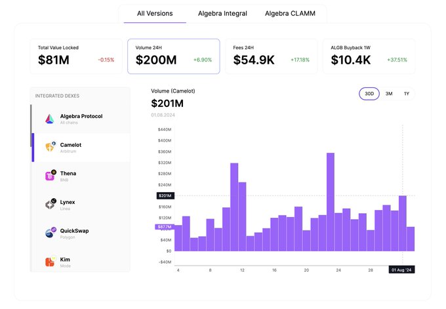Select the 30D time range
This screenshot has width=446, height=309.
coord(369,94)
